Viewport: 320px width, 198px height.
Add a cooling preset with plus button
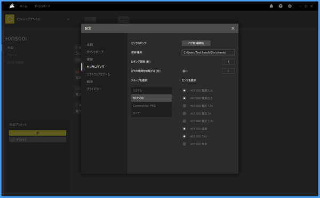point(37,133)
